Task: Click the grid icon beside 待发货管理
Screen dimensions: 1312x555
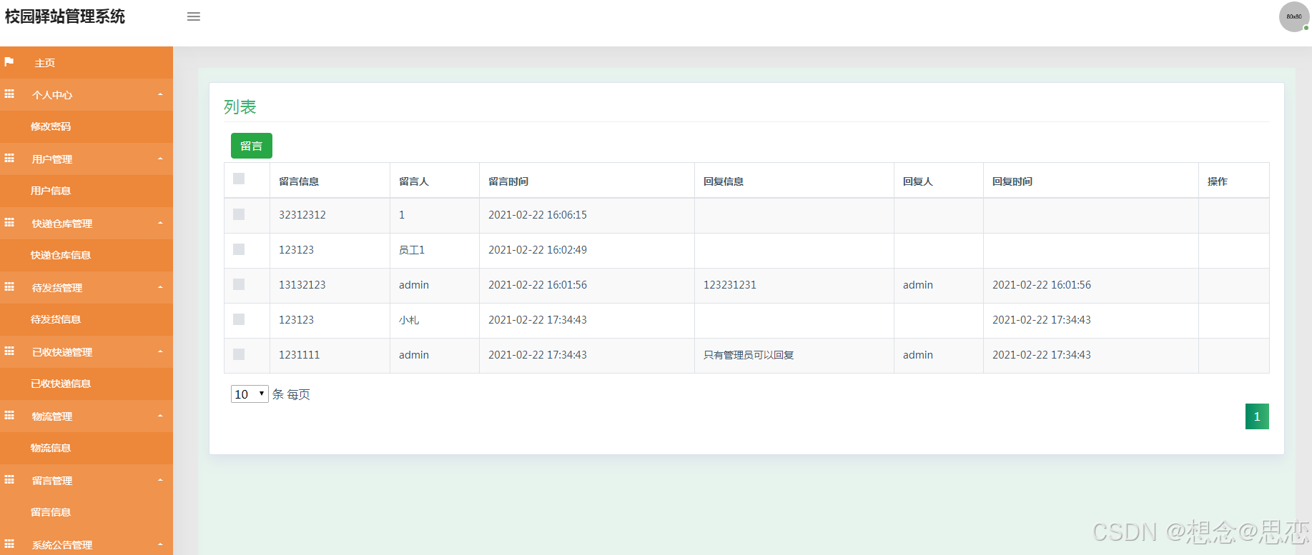Action: click(9, 287)
